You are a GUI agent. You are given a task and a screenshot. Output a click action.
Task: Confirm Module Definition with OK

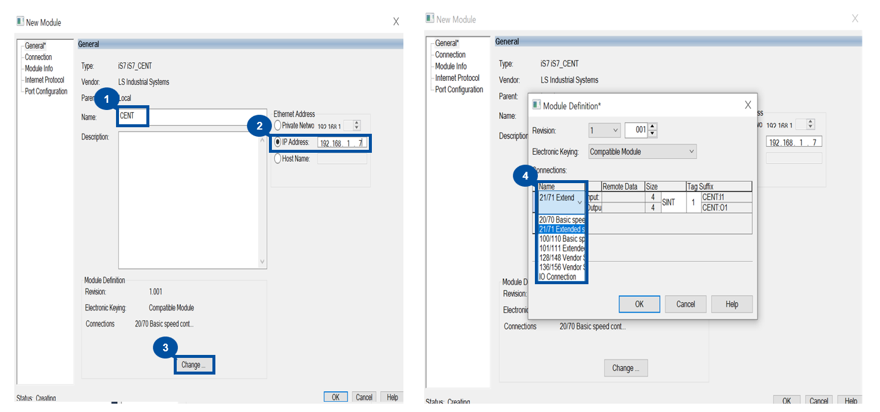[639, 304]
